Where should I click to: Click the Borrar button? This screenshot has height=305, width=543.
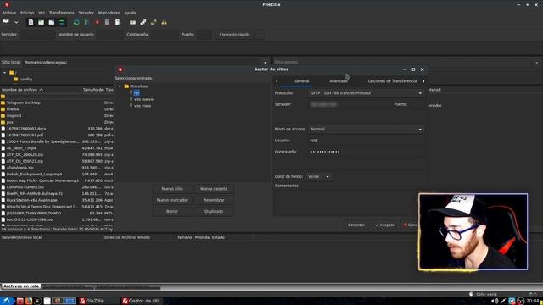pyautogui.click(x=172, y=211)
